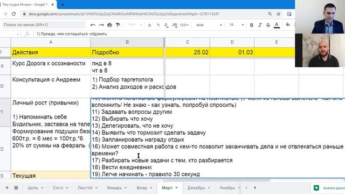Print the spreadsheet via the printer icon

[109, 25]
